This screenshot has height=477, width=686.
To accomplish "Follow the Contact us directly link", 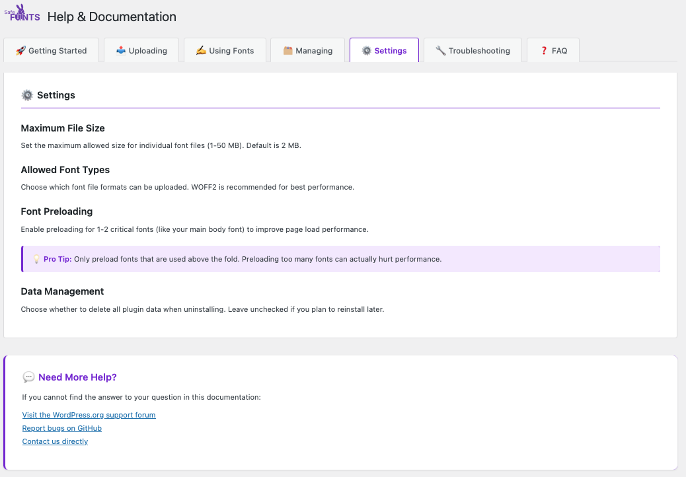I will (55, 441).
